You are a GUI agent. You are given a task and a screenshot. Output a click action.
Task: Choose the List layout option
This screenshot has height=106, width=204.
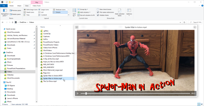click(41, 12)
